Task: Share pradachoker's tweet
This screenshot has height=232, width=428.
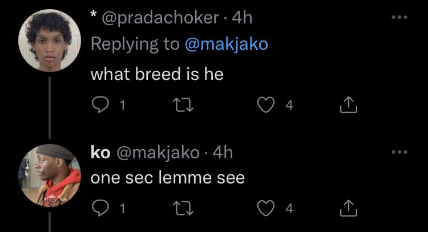Action: coord(348,105)
